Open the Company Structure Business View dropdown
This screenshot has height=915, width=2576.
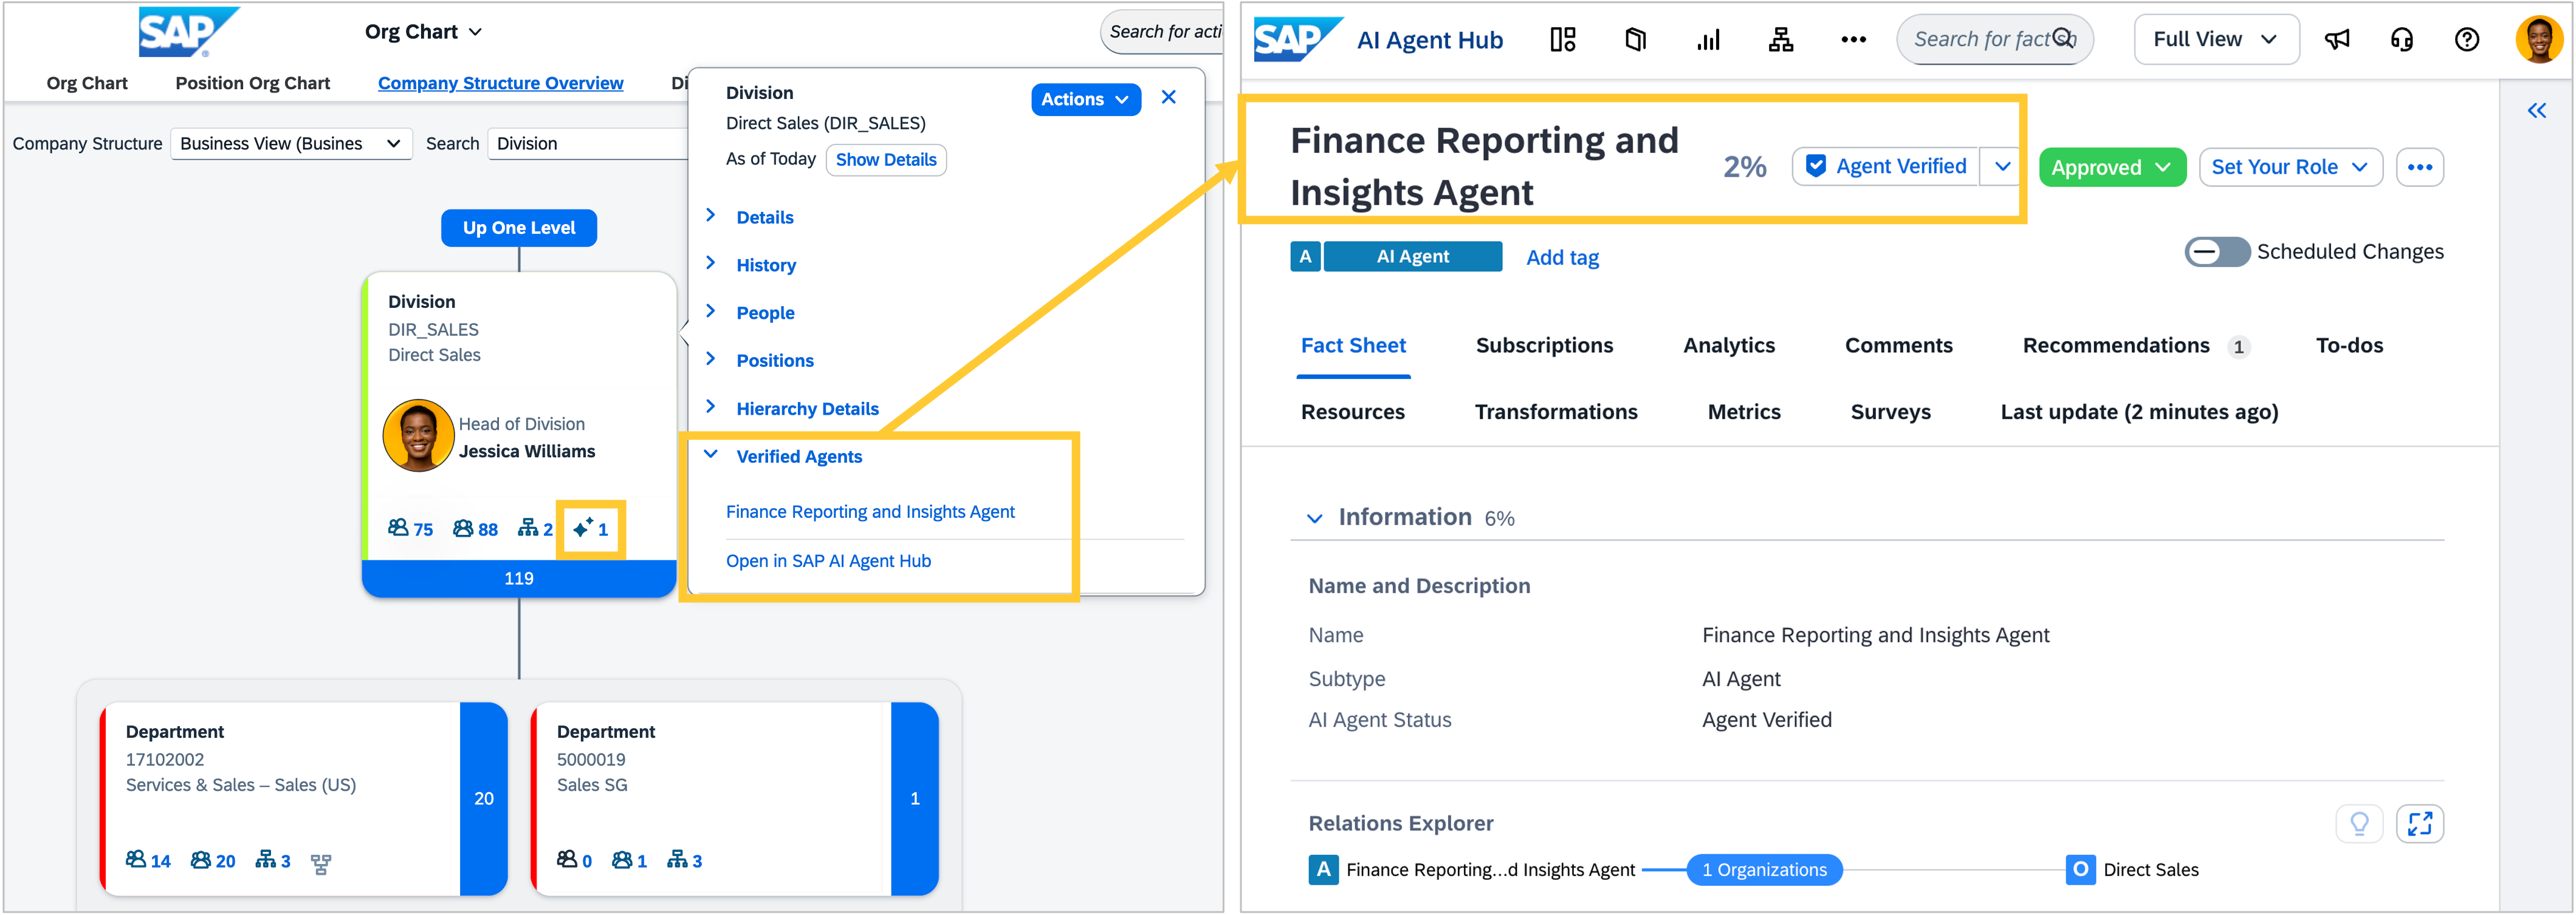coord(291,144)
